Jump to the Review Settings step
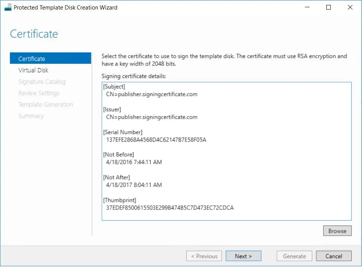The image size is (362, 267). pyautogui.click(x=39, y=93)
